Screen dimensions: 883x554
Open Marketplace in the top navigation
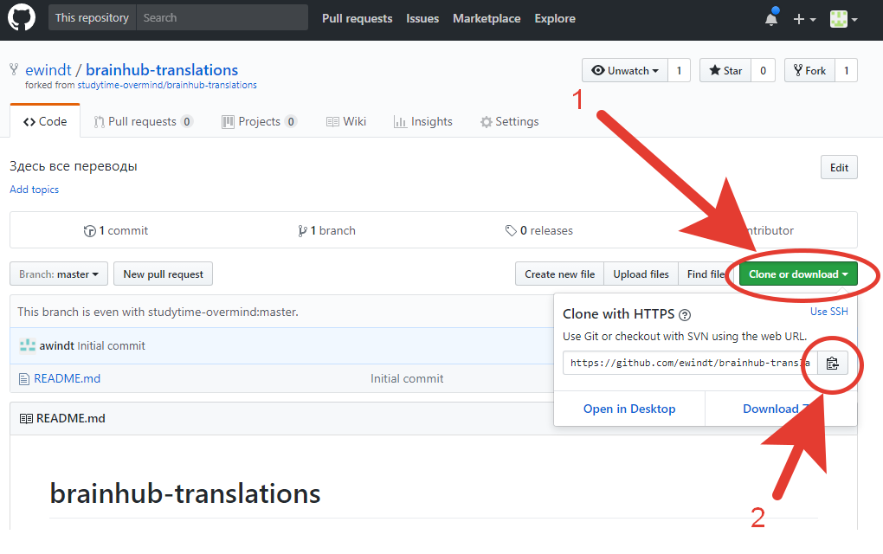(x=487, y=18)
